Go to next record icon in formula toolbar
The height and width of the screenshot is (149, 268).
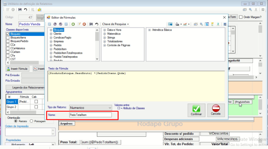click(61, 24)
